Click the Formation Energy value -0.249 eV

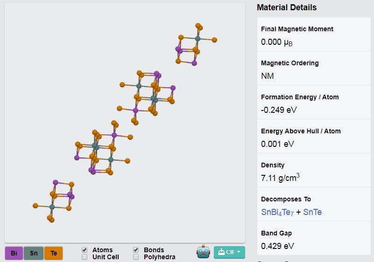point(279,110)
